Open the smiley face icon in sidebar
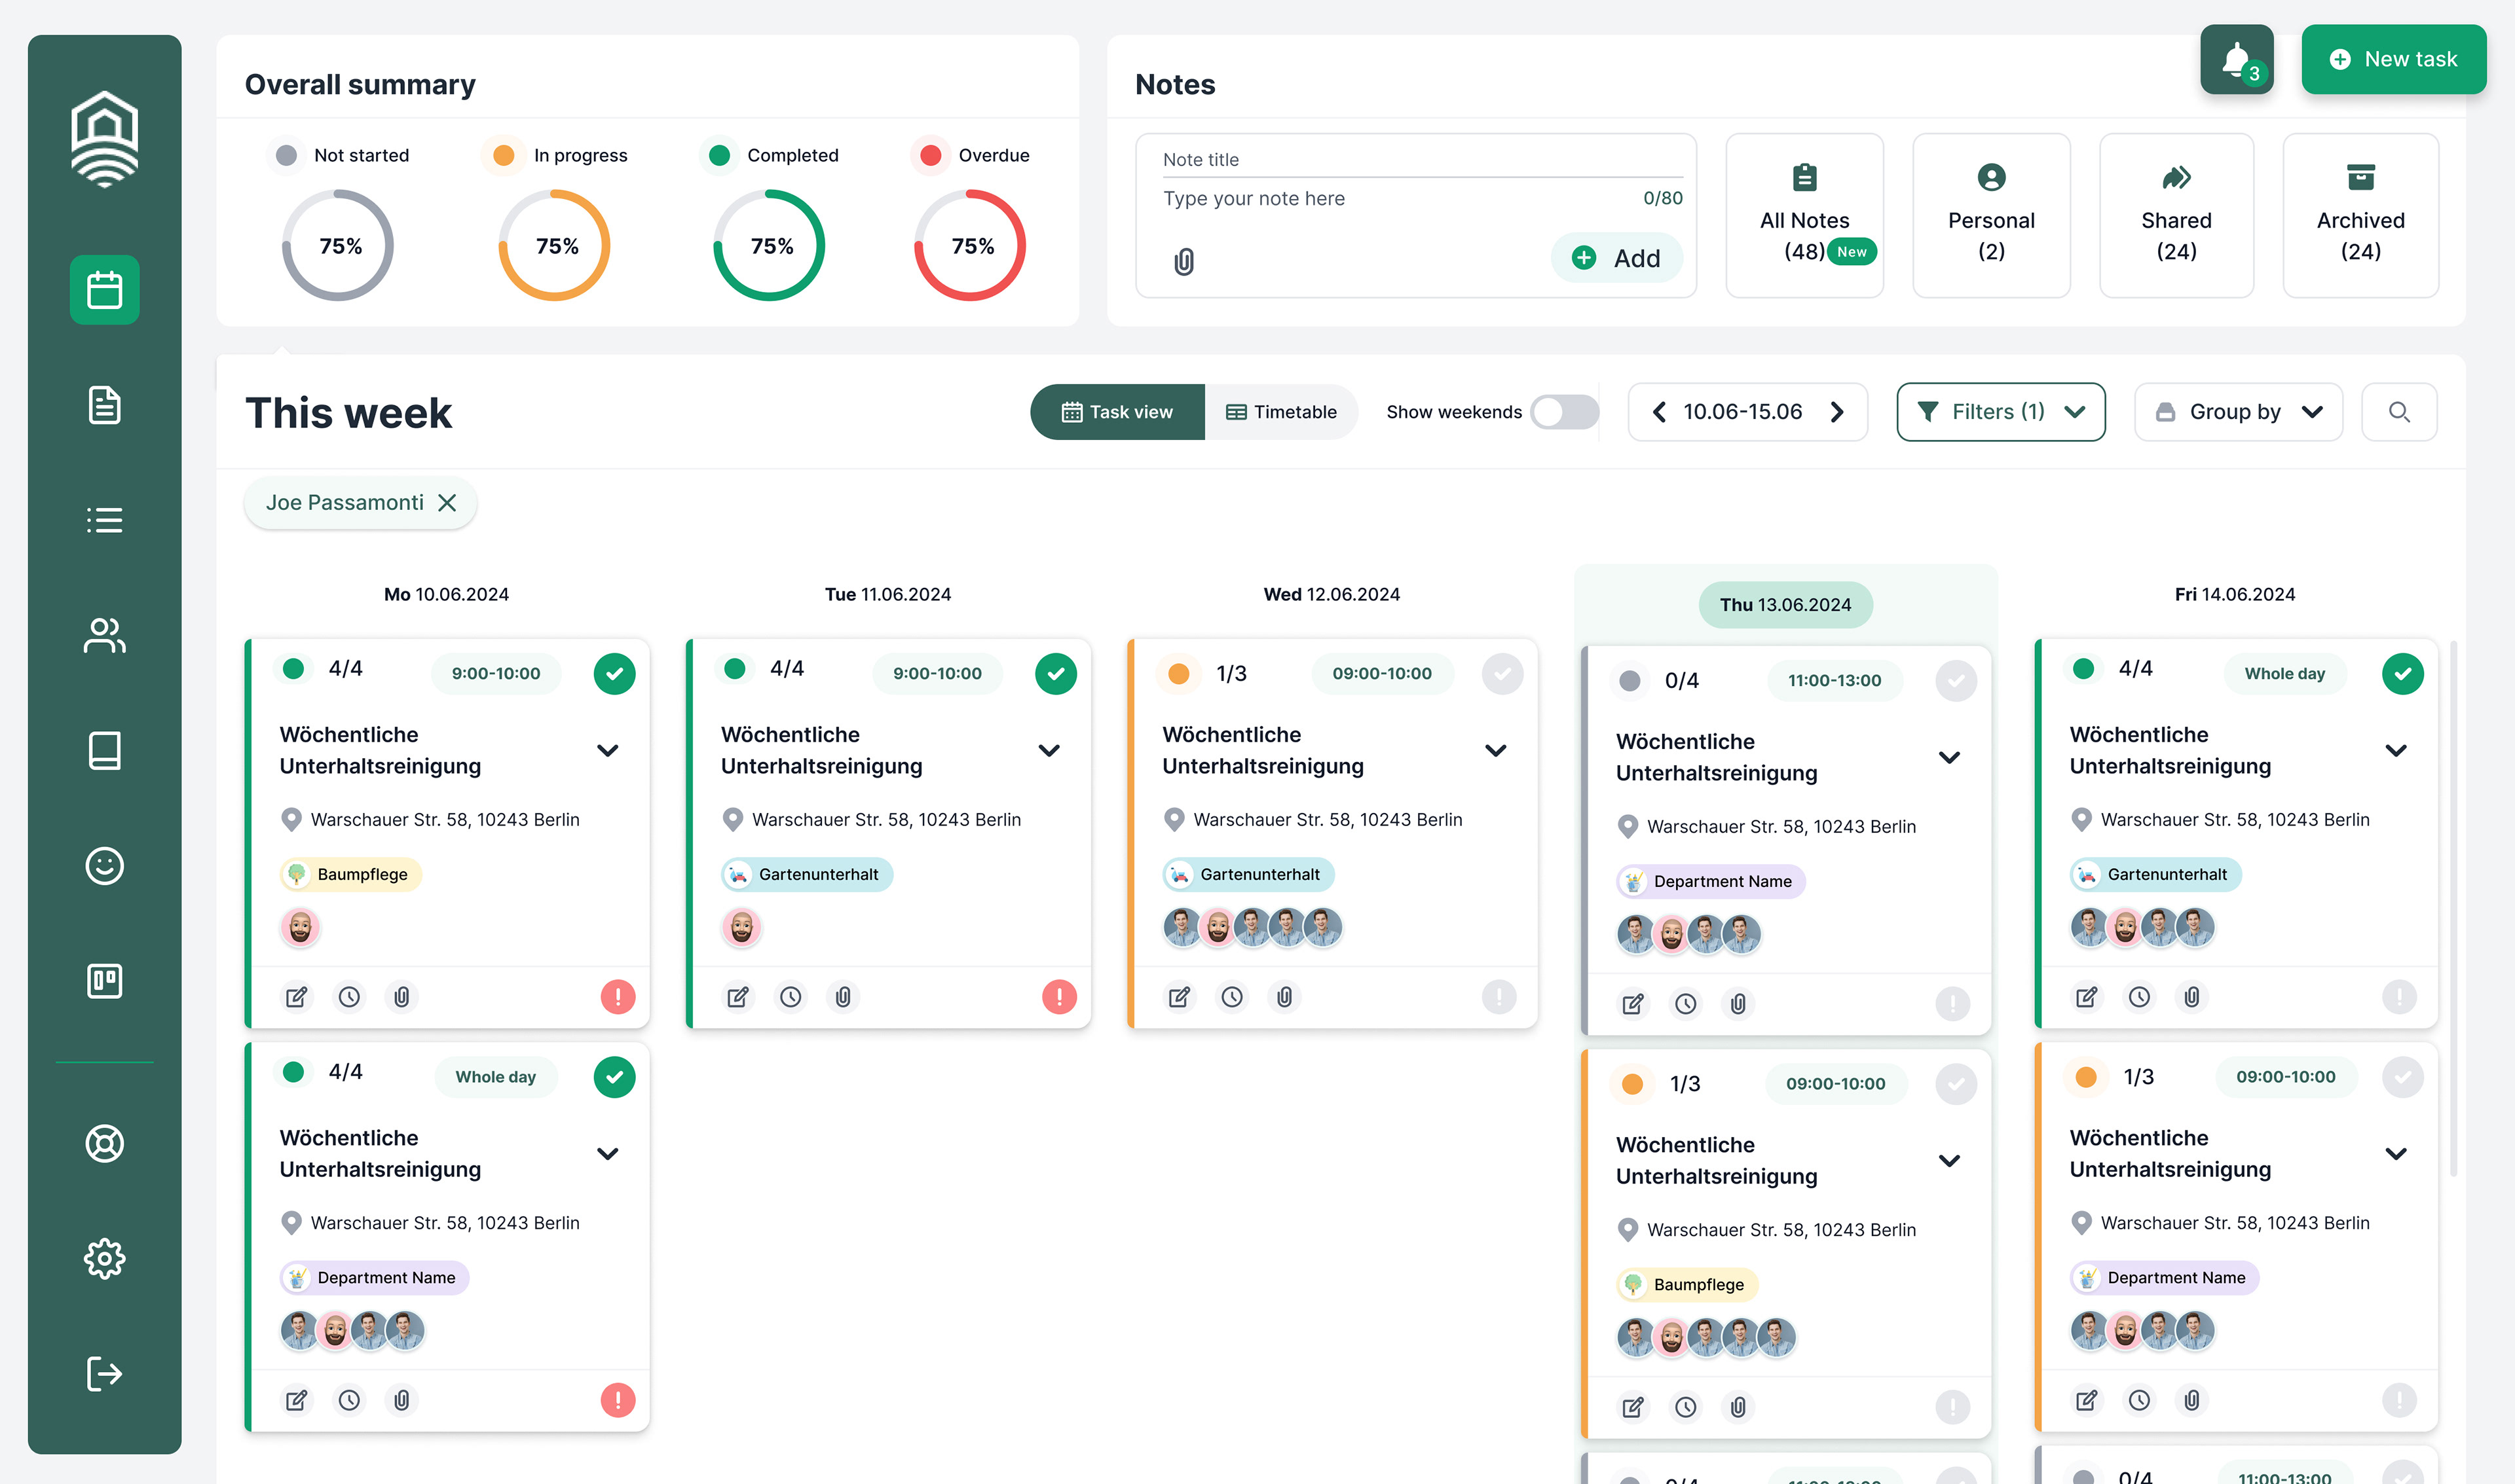This screenshot has height=1484, width=2515. pos(104,865)
